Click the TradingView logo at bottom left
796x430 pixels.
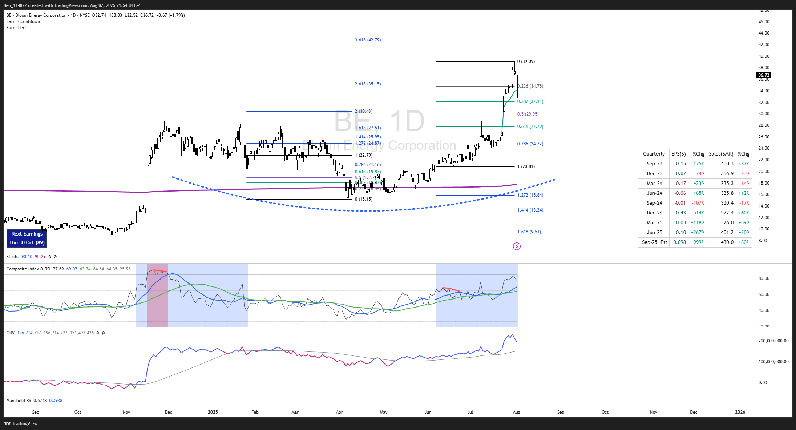(x=21, y=423)
